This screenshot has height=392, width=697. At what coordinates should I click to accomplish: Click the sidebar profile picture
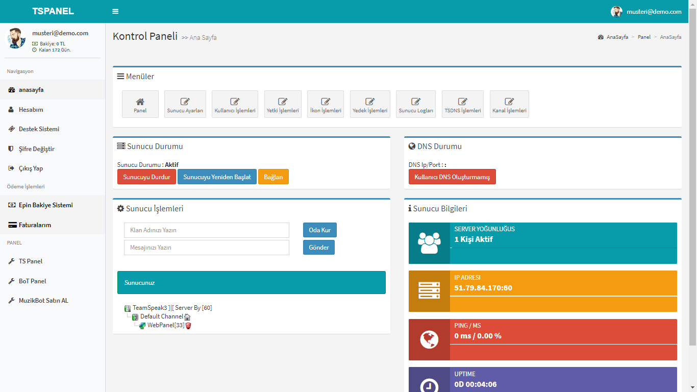(16, 38)
